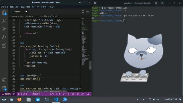Viewport: 183px width, 103px height.
Task: Open the Extensions view
Action: 4,46
